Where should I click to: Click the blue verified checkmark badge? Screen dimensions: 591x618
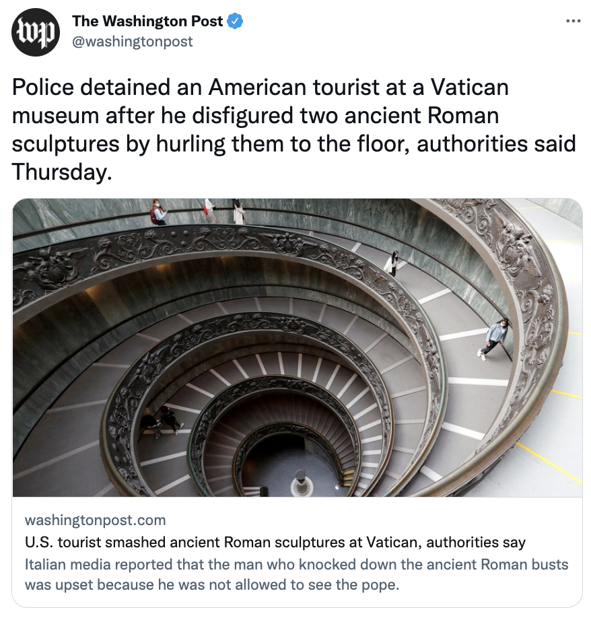pyautogui.click(x=235, y=22)
